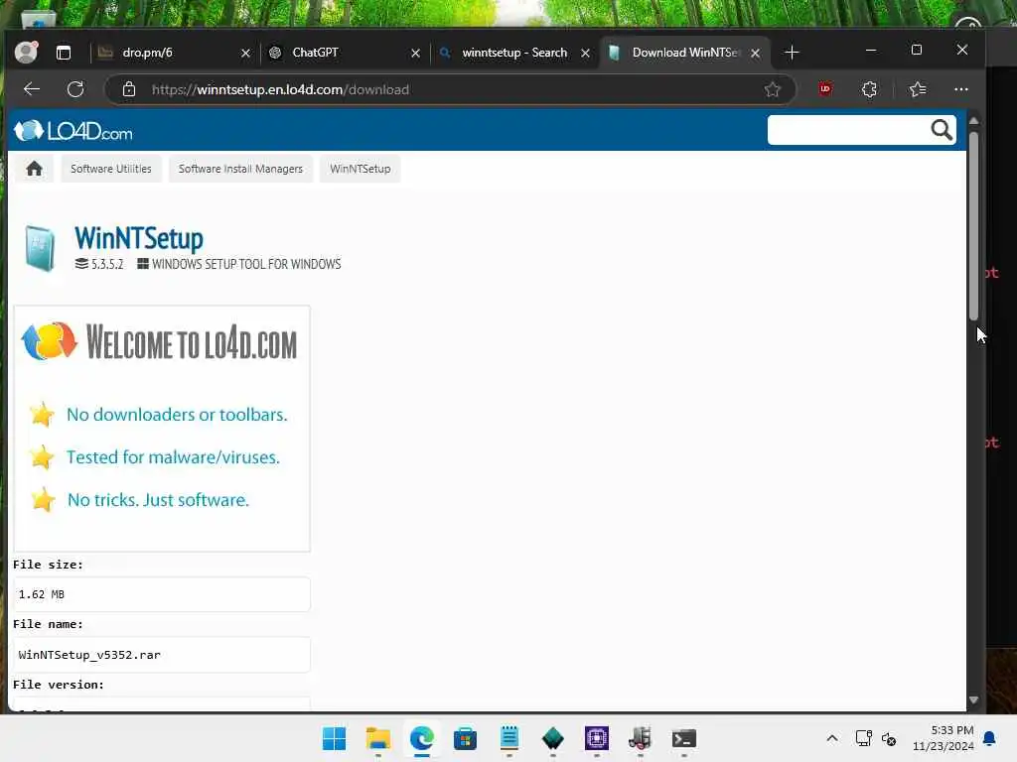This screenshot has height=762, width=1017.
Task: Click "Tested for malware/viruses." text
Action: coord(173,457)
